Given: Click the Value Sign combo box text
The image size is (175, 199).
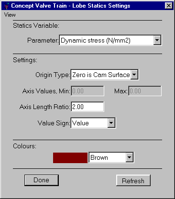Looking at the screenshot, I should [80, 123].
